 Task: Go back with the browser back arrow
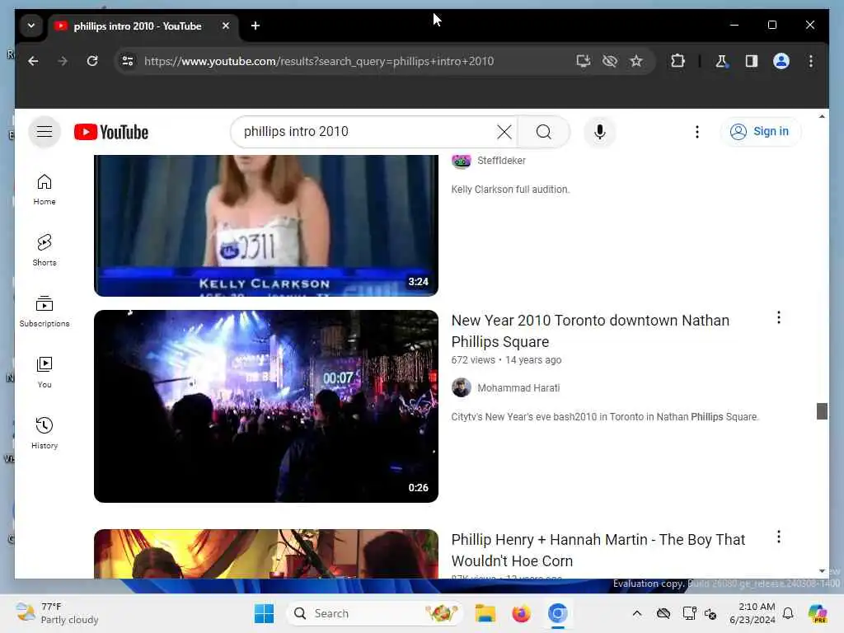coord(33,61)
